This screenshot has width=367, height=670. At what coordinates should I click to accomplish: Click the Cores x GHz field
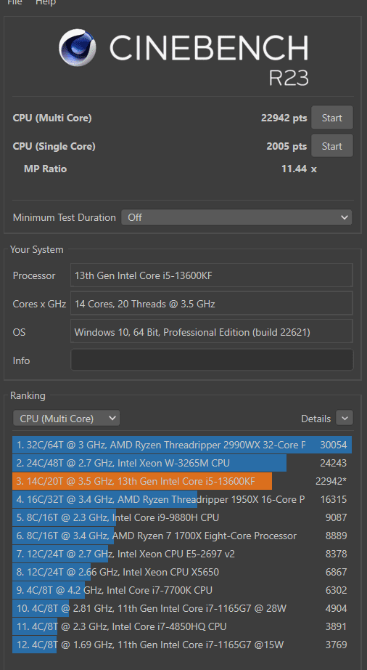point(212,304)
